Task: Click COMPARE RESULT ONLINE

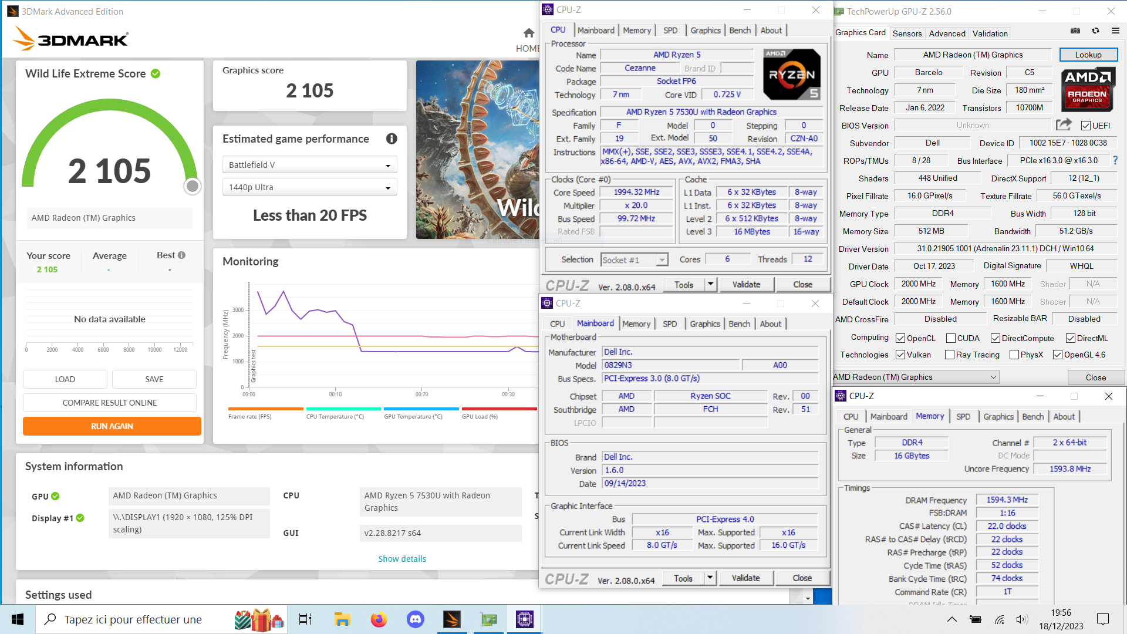Action: click(110, 403)
